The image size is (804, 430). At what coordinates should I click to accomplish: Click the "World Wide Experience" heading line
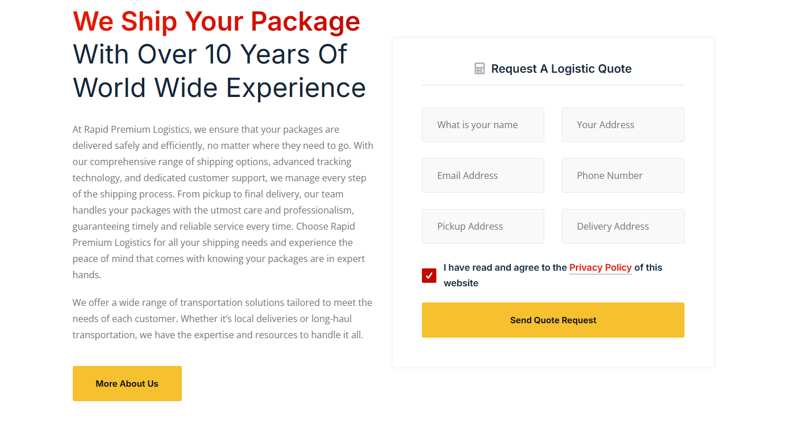(x=219, y=88)
